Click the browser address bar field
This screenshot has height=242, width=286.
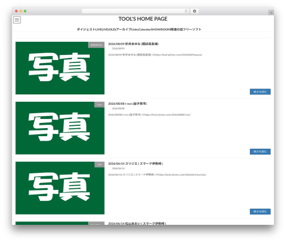point(133,11)
